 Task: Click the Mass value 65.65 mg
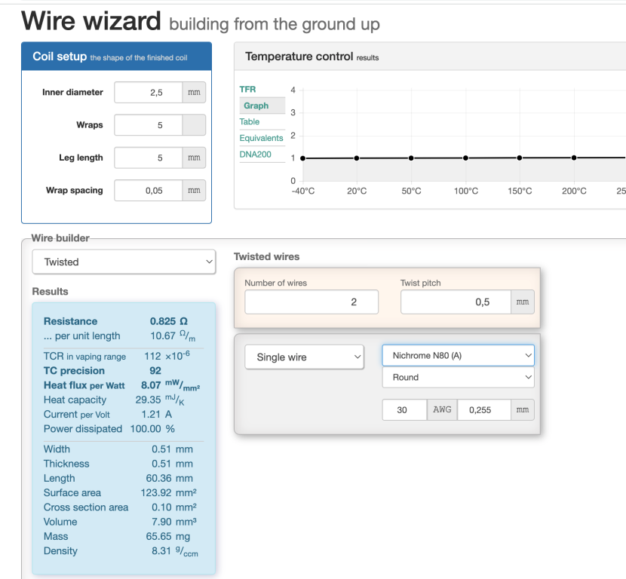pos(168,536)
